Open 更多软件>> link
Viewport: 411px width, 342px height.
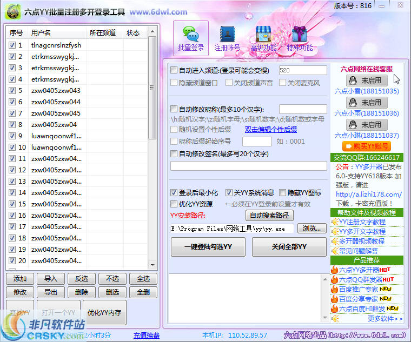click(385, 319)
